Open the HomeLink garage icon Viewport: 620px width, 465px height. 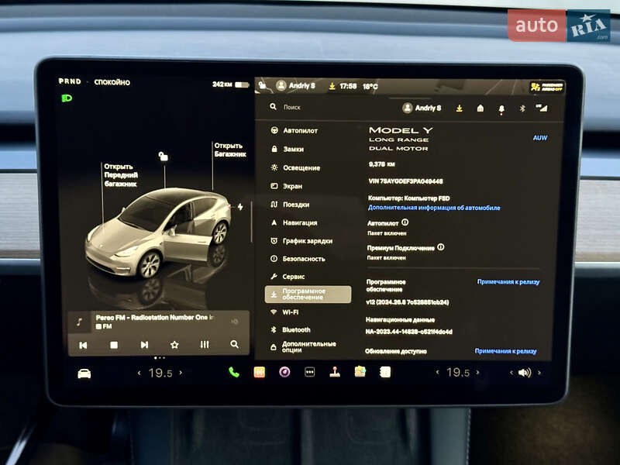click(x=480, y=108)
